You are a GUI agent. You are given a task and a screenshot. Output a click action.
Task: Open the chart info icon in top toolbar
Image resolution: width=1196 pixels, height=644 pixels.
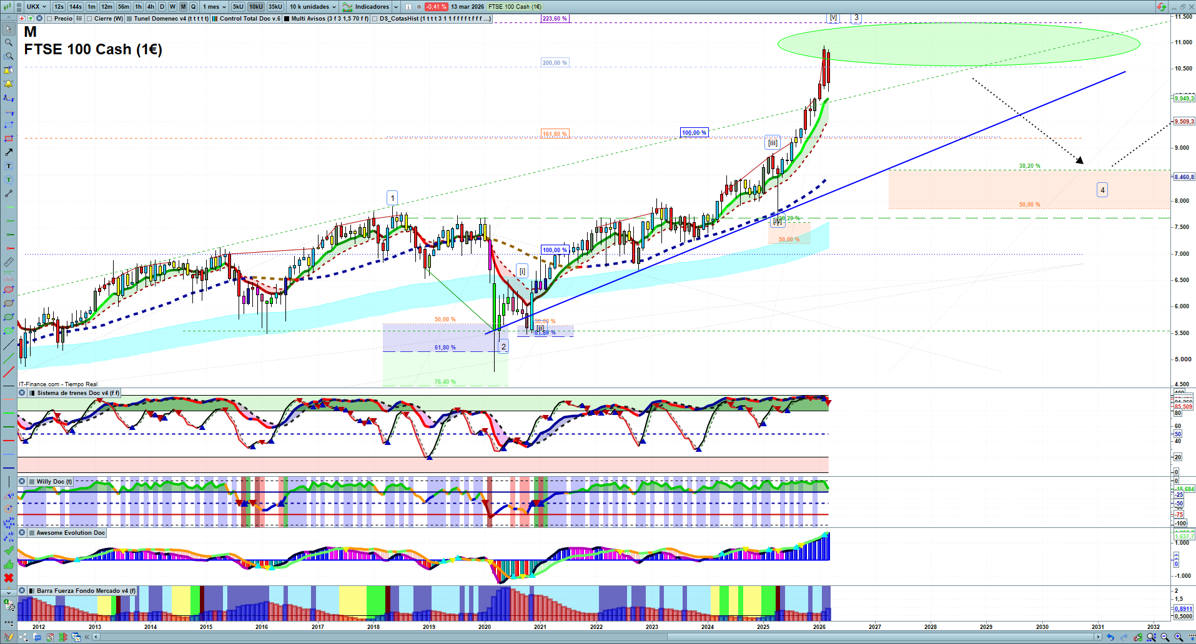point(408,7)
